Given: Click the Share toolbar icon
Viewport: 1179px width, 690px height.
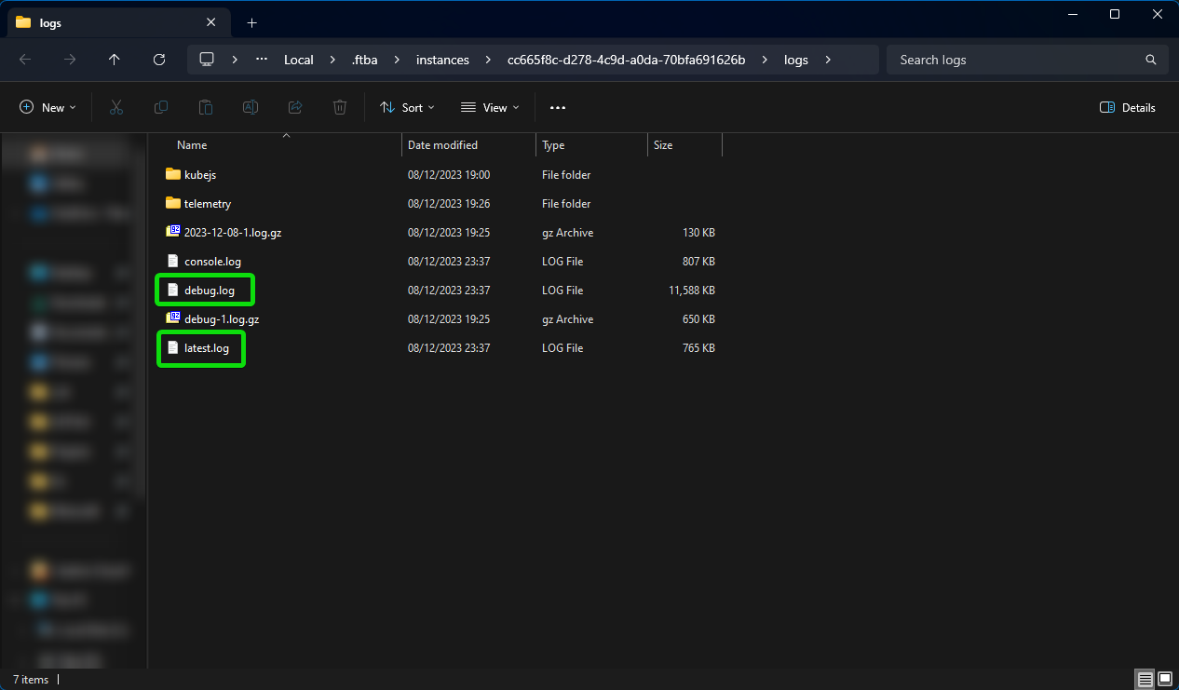Looking at the screenshot, I should 295,108.
